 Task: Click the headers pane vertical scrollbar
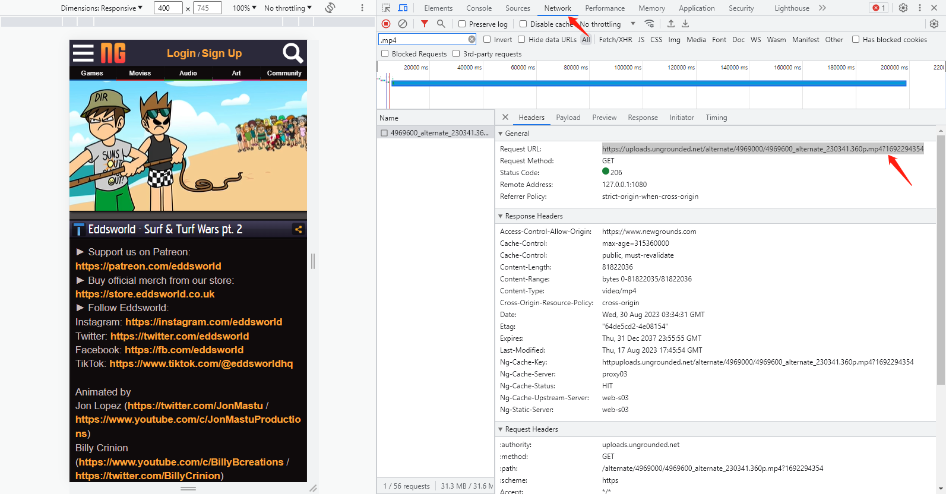tap(941, 260)
